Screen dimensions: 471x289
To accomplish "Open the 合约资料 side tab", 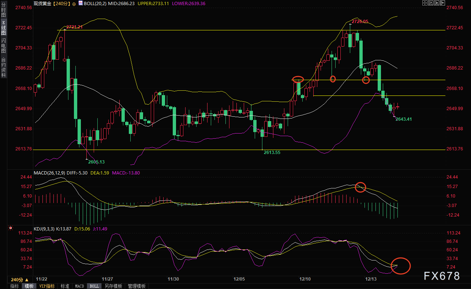I will click(x=3, y=67).
